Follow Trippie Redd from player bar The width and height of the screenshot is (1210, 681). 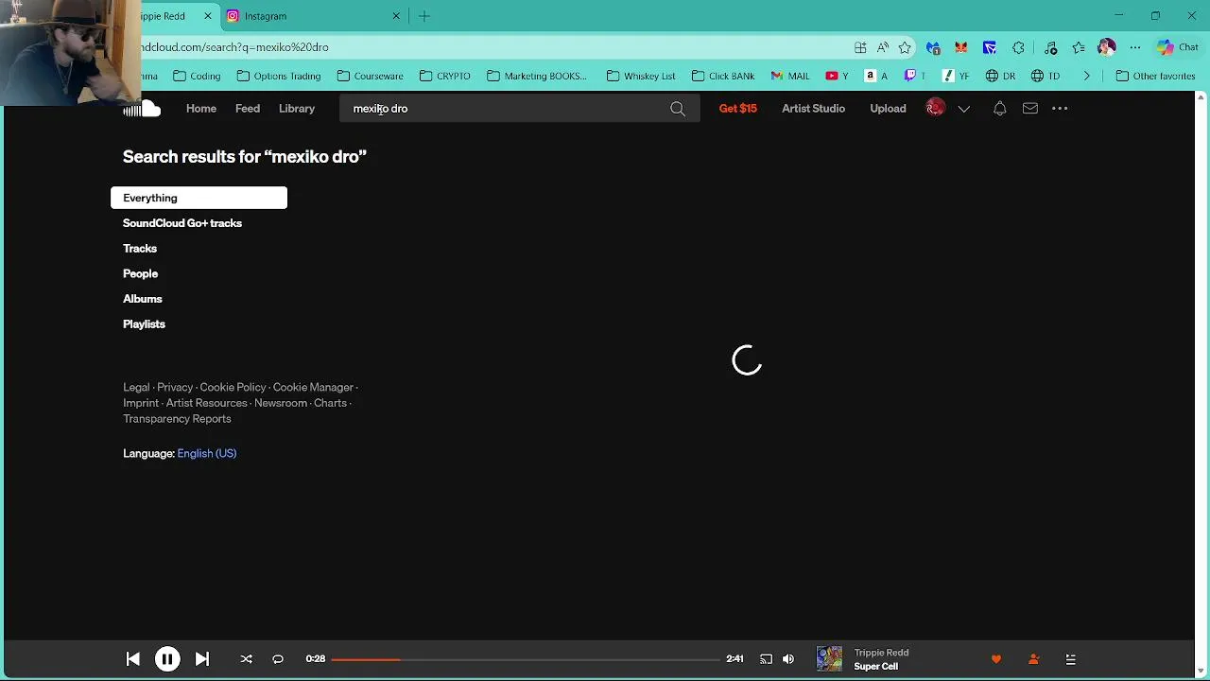(x=1033, y=659)
